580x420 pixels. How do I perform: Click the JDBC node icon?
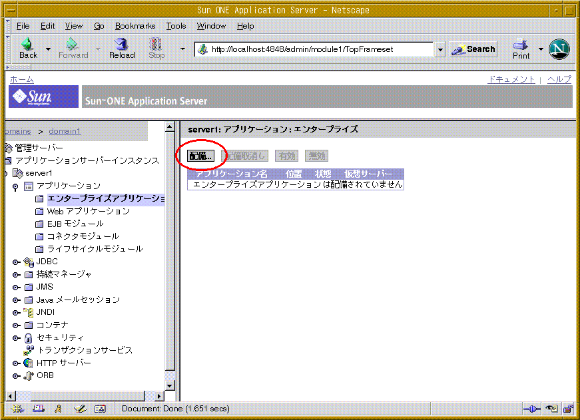(29, 262)
